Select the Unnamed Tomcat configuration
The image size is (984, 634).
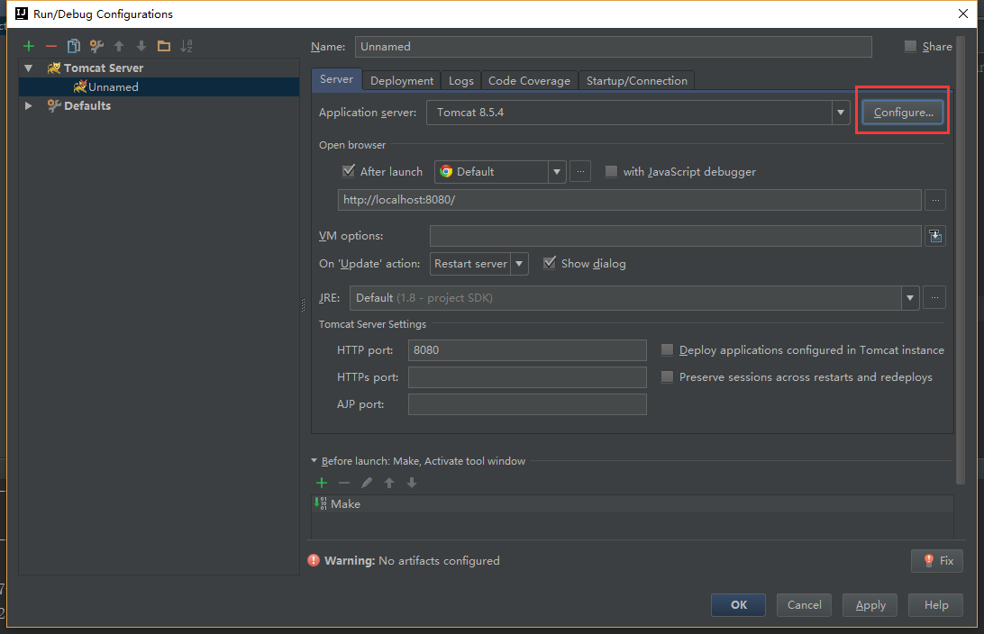113,86
